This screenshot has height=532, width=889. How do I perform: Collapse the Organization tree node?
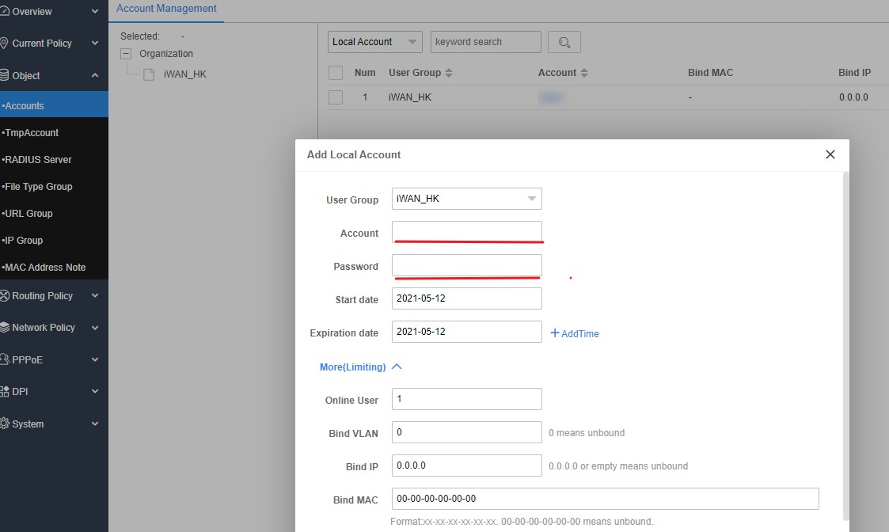tap(126, 54)
